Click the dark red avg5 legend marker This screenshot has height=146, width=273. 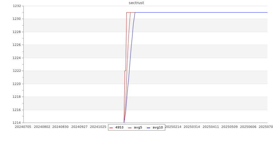coord(130,128)
